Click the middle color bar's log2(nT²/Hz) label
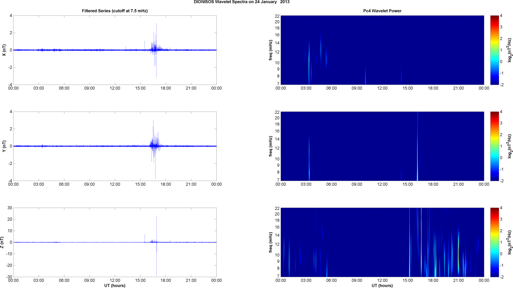The width and height of the screenshot is (513, 288). coord(510,146)
